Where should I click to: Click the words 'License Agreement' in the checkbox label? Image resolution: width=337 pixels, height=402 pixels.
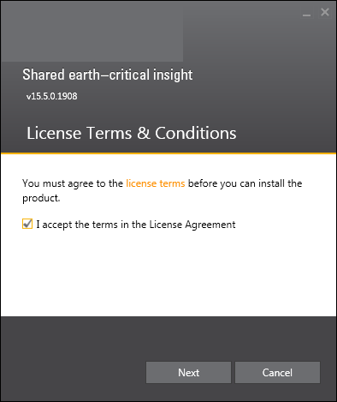[192, 225]
